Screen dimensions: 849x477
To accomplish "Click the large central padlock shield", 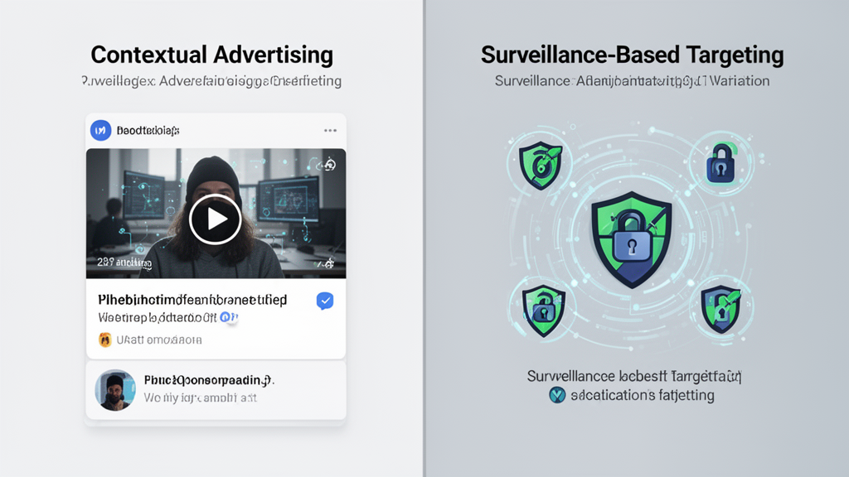I will pos(631,239).
